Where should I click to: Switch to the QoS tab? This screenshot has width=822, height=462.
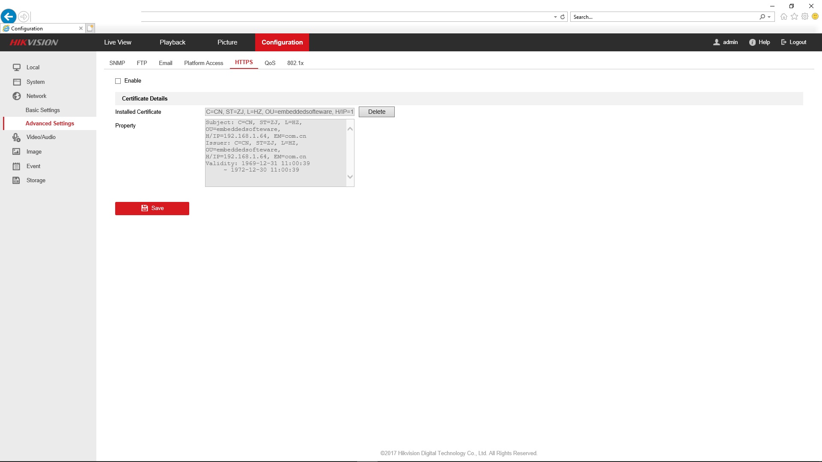(270, 63)
